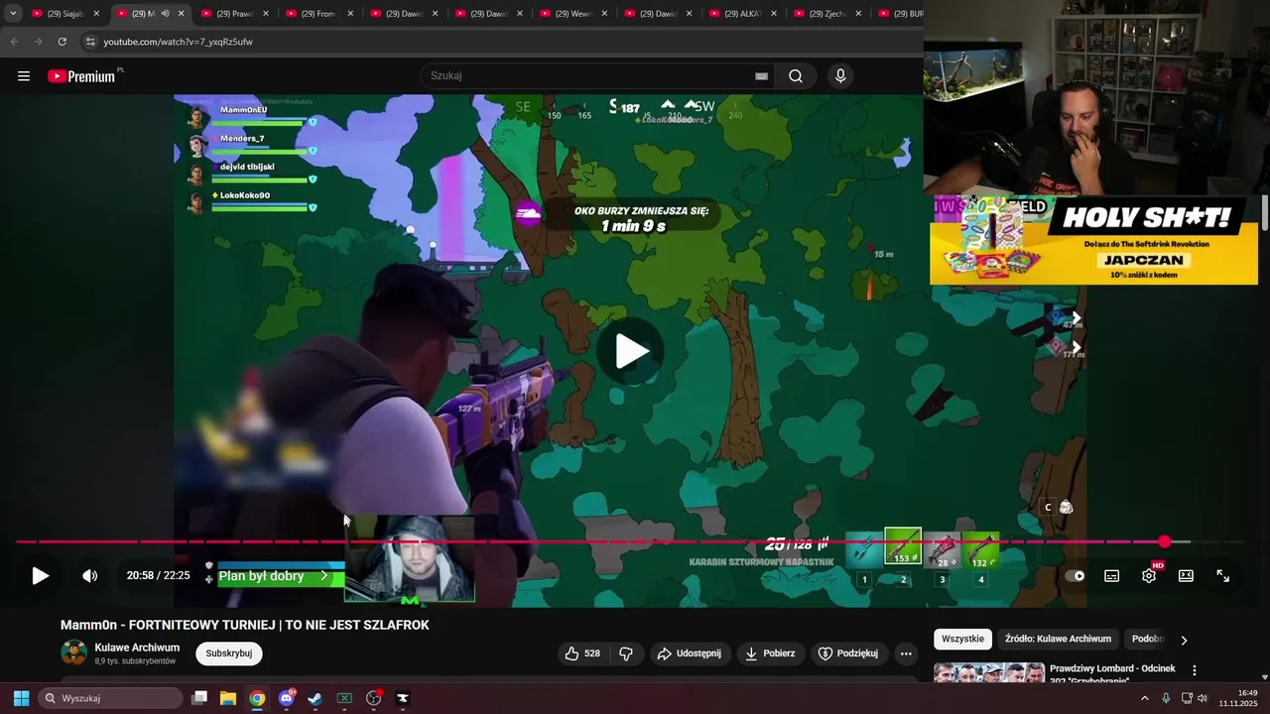Seek using the red progress bar handle
1270x714 pixels.
coord(1164,541)
